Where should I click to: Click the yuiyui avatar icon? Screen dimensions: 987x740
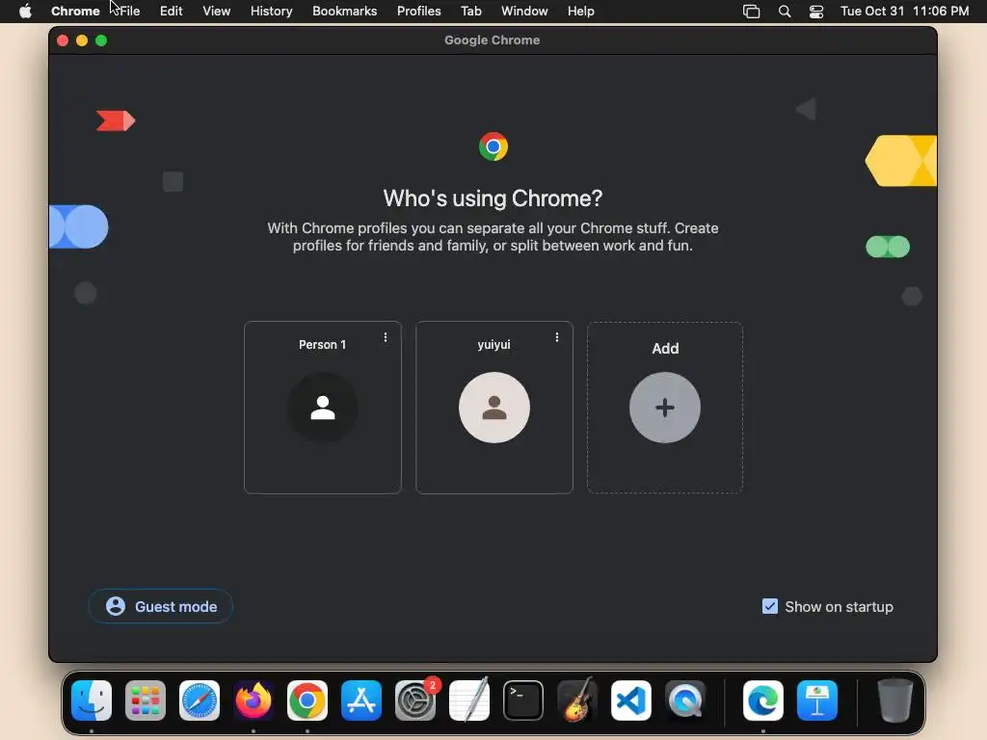[494, 408]
